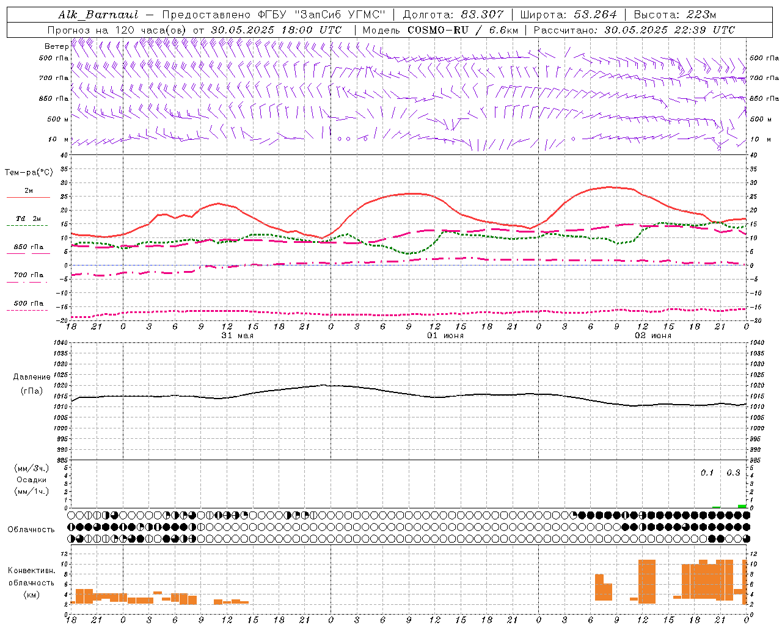
Task: Click the 700 гПа temperature legend entry
Action: click(x=28, y=275)
